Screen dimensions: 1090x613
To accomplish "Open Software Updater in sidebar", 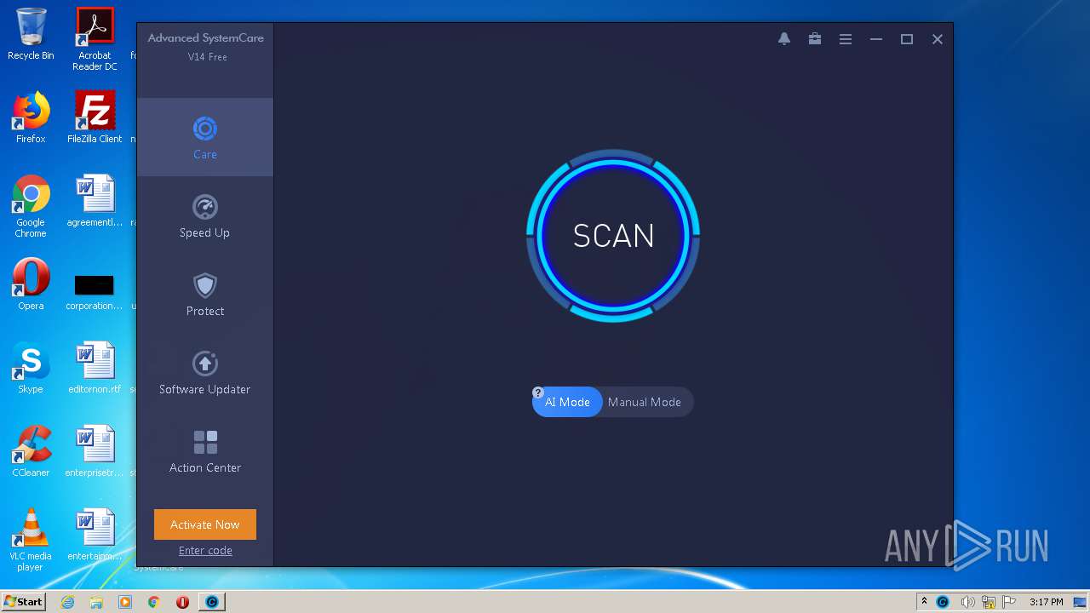I will pos(204,372).
